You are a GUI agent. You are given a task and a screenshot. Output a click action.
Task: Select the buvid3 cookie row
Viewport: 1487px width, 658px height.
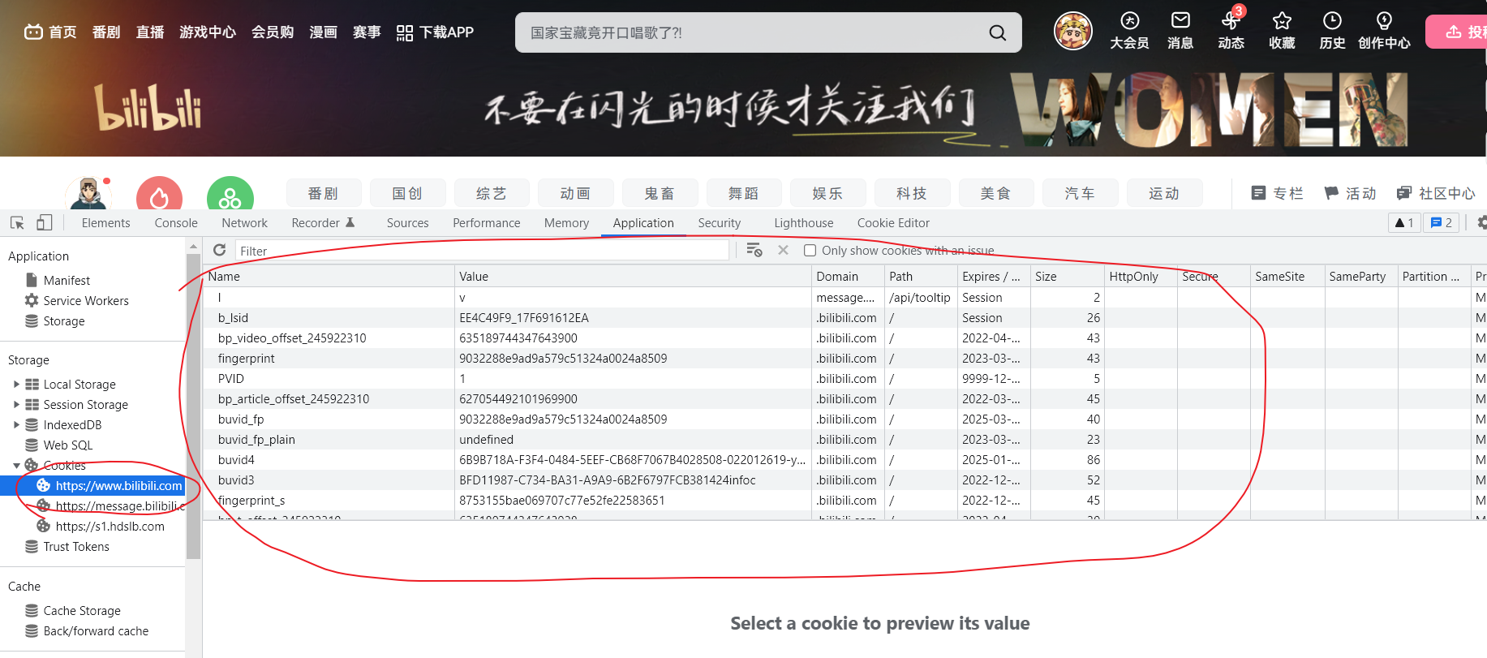tap(844, 480)
